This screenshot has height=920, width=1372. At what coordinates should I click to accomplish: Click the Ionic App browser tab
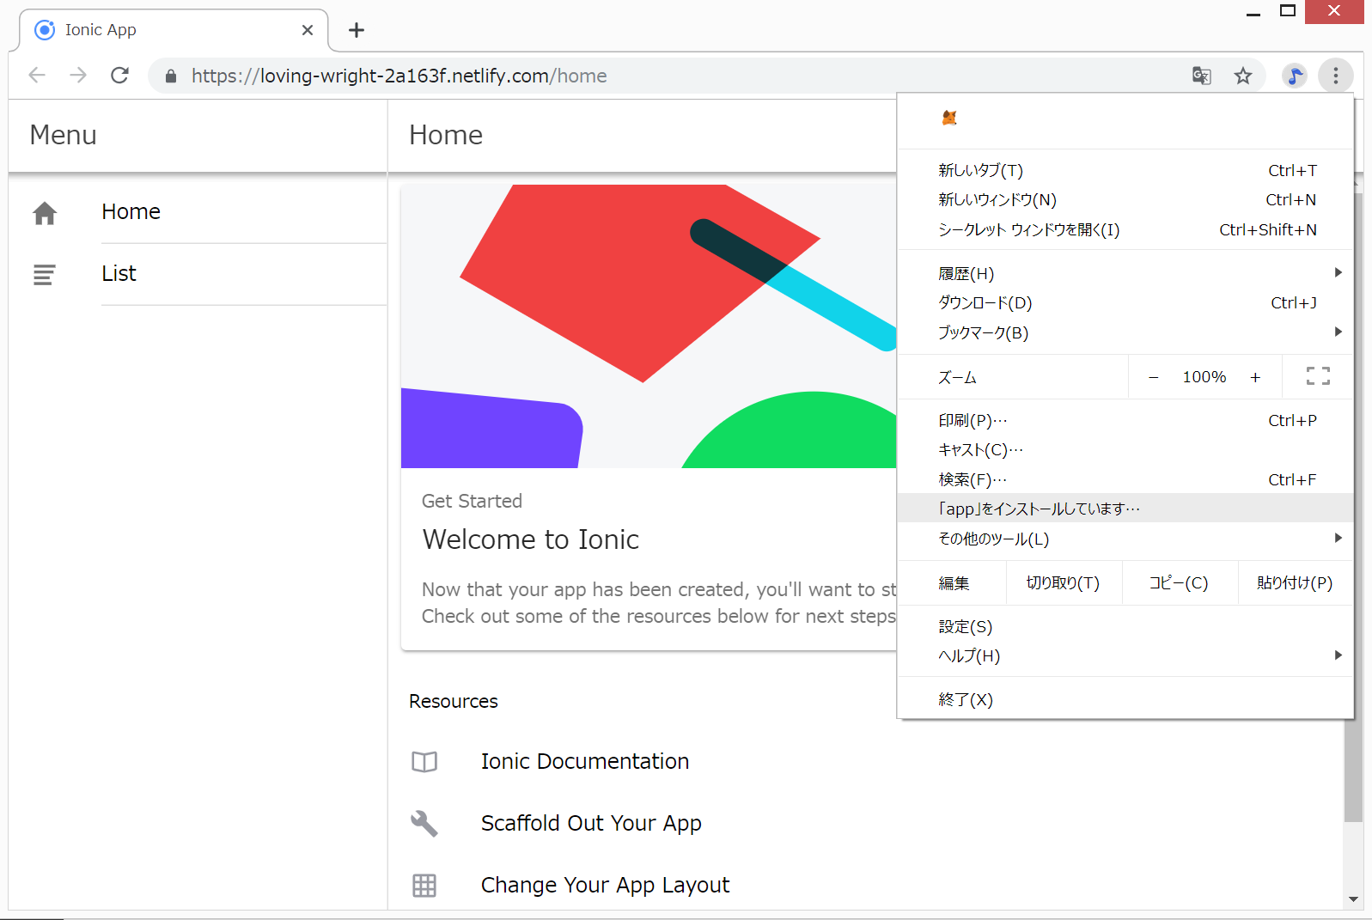(x=174, y=30)
